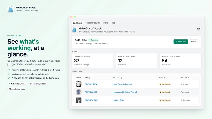Click the '31 restored' text
The height and width of the screenshot is (119, 212).
tap(166, 65)
